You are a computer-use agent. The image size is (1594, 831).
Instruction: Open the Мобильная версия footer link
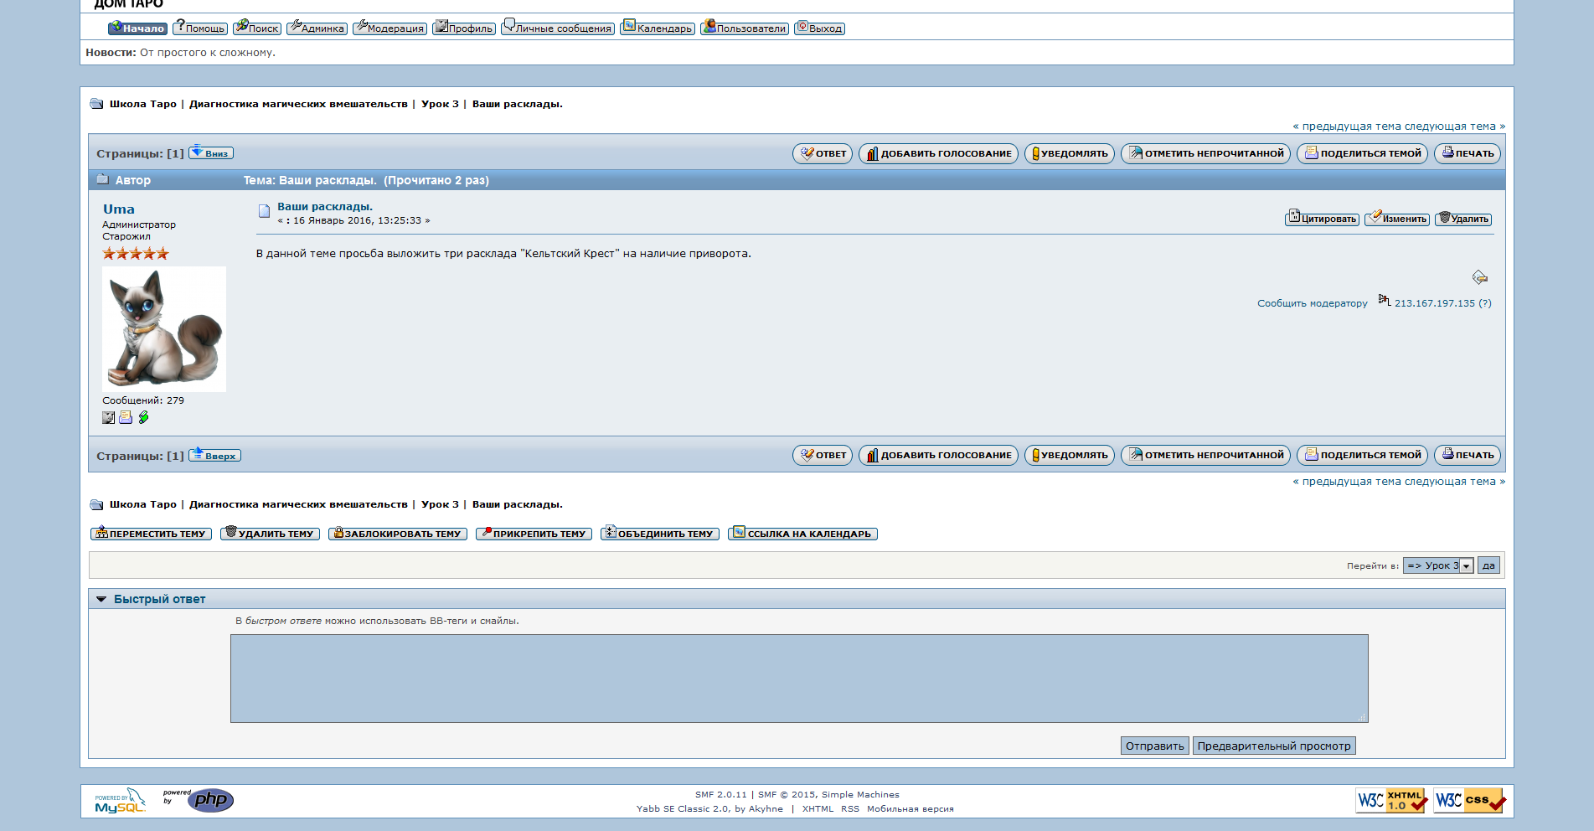910,809
